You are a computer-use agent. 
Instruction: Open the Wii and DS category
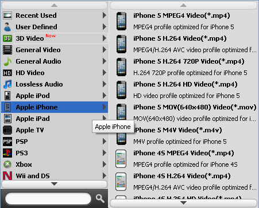click(55, 176)
